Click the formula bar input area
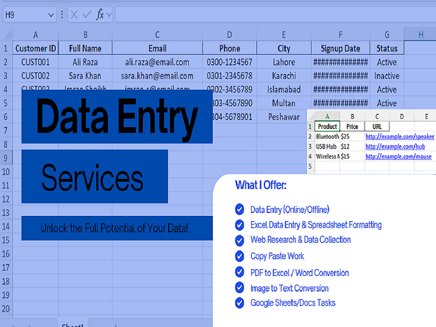The width and height of the screenshot is (436, 327). point(275,15)
